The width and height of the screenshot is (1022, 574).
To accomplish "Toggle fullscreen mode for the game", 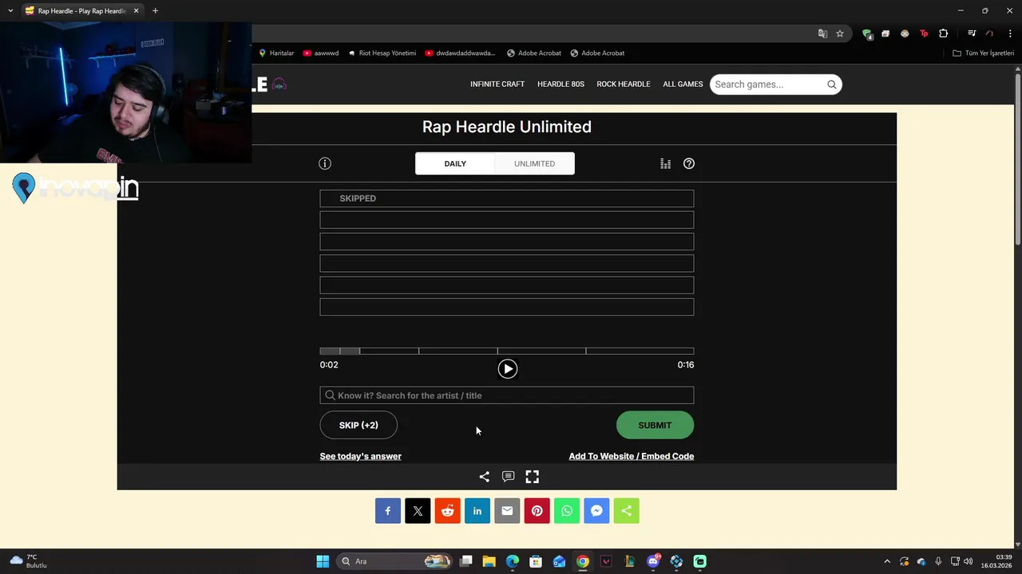I will (x=533, y=477).
